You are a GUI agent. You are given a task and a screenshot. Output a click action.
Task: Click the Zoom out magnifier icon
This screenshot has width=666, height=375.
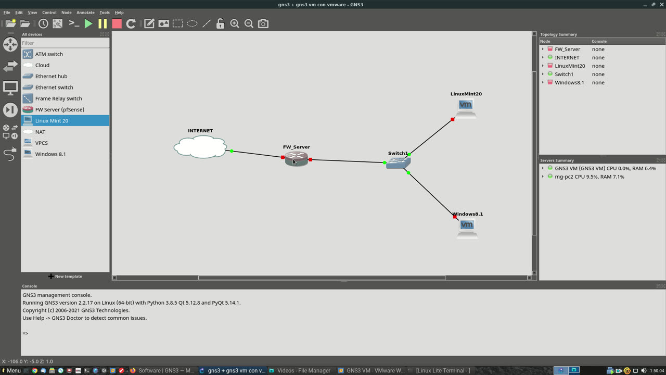click(249, 23)
